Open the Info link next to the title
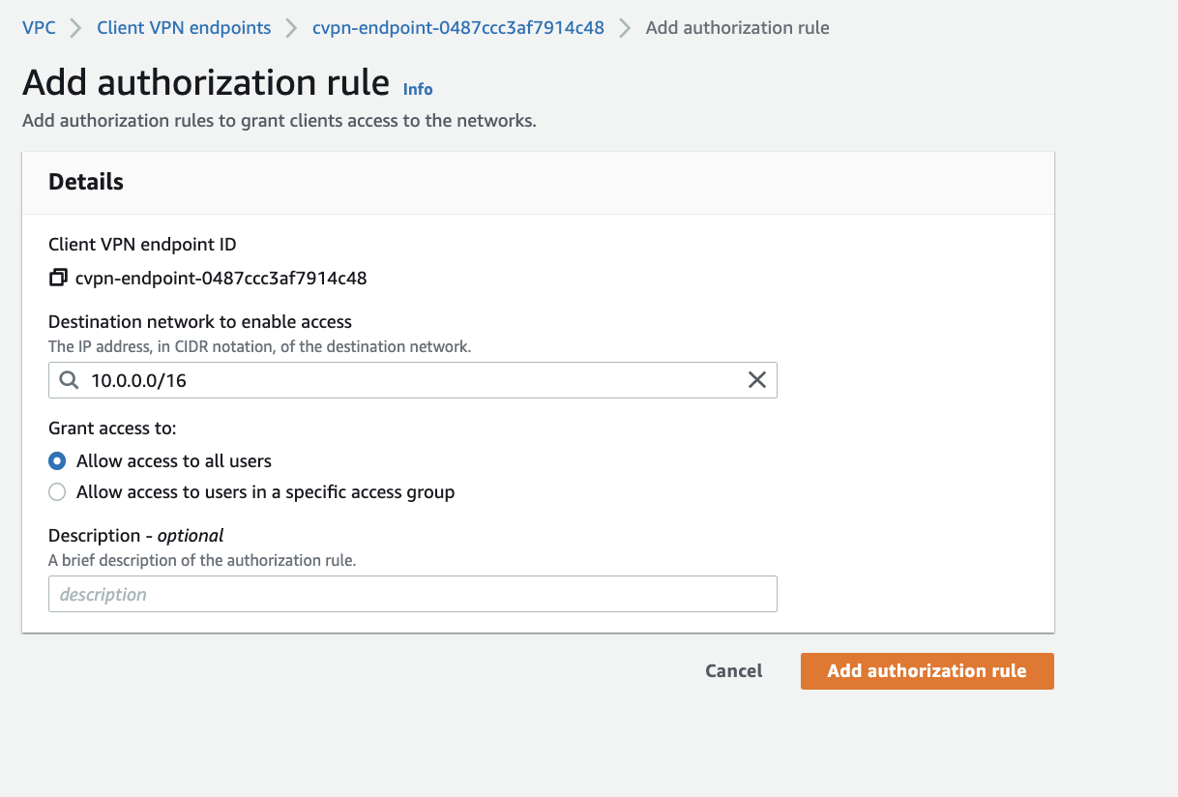1178x797 pixels. [x=418, y=89]
